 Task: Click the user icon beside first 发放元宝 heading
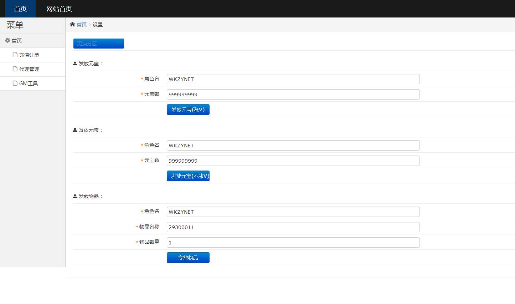click(x=75, y=64)
